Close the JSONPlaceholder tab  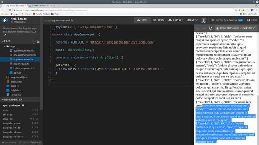pos(51,6)
